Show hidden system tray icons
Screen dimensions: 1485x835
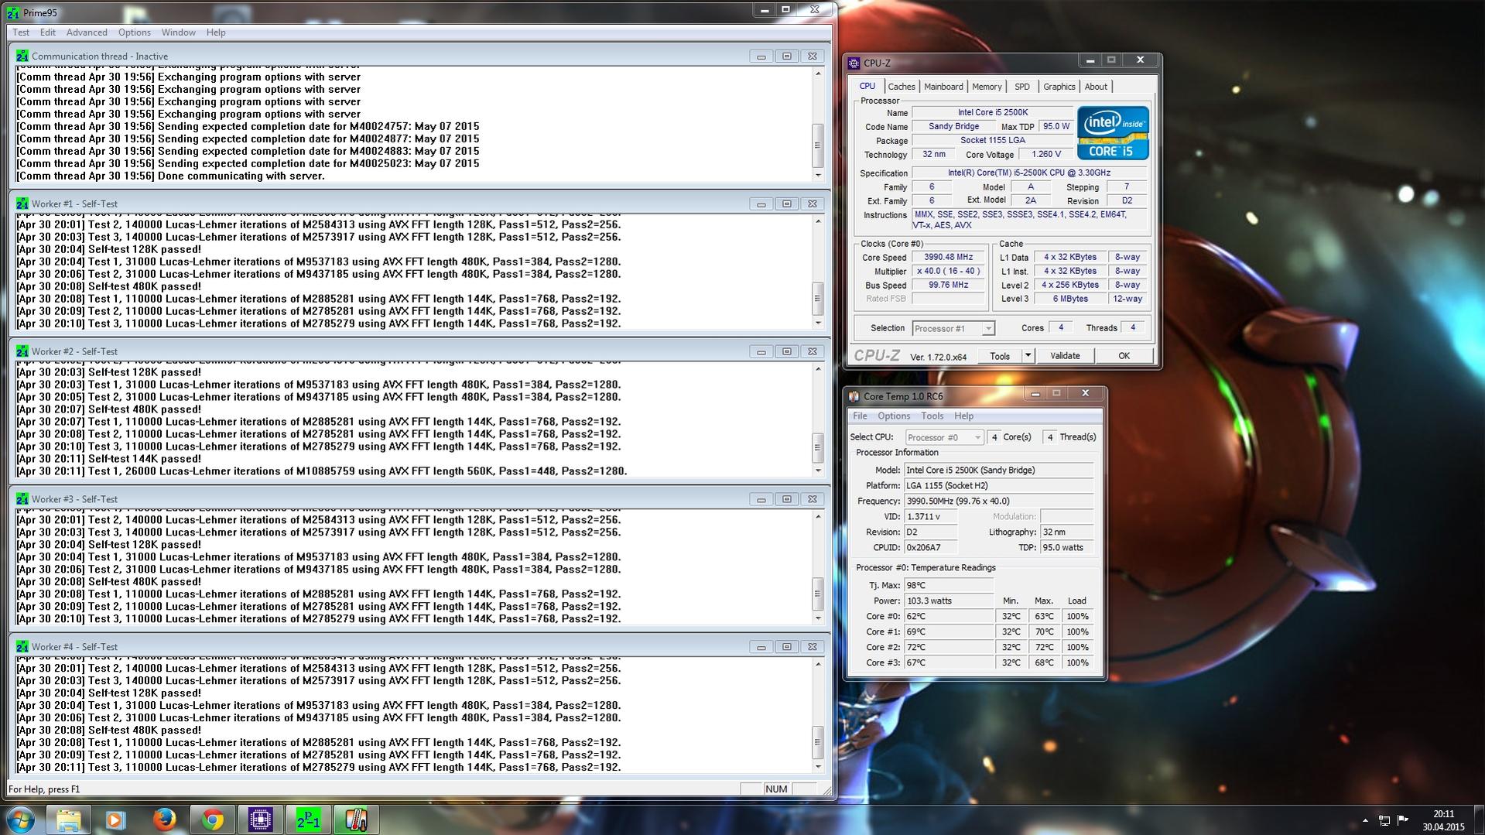coord(1365,820)
